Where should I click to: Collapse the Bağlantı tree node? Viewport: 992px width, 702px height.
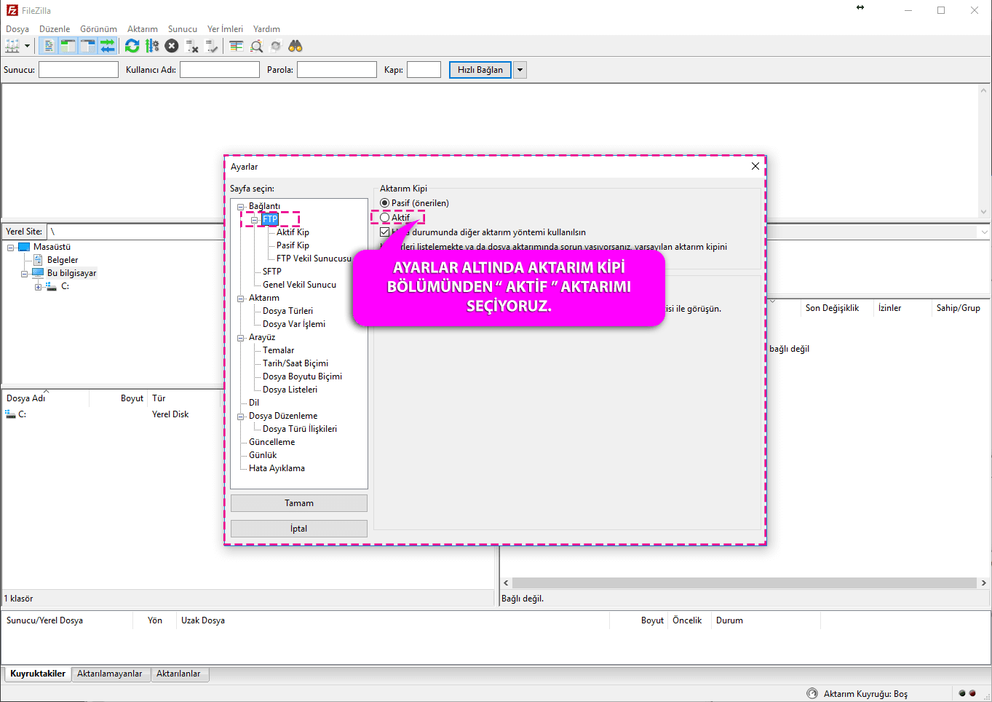click(241, 207)
